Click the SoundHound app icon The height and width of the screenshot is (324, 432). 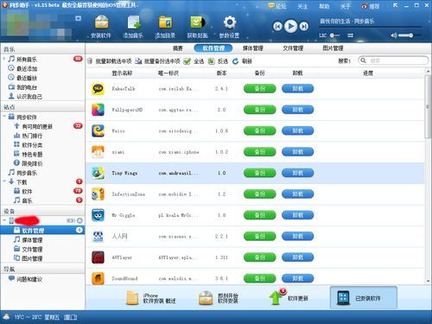pyautogui.click(x=98, y=278)
